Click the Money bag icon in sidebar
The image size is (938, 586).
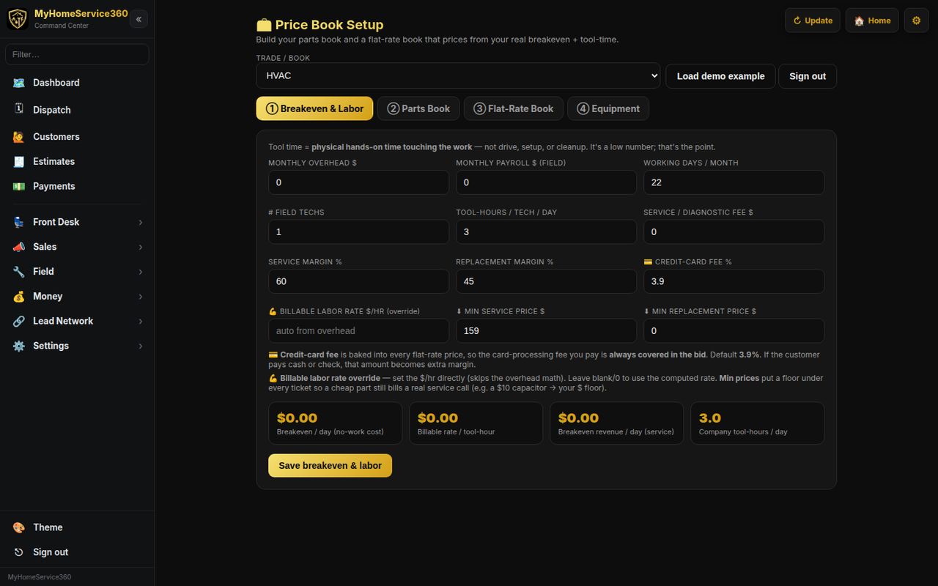tap(19, 297)
